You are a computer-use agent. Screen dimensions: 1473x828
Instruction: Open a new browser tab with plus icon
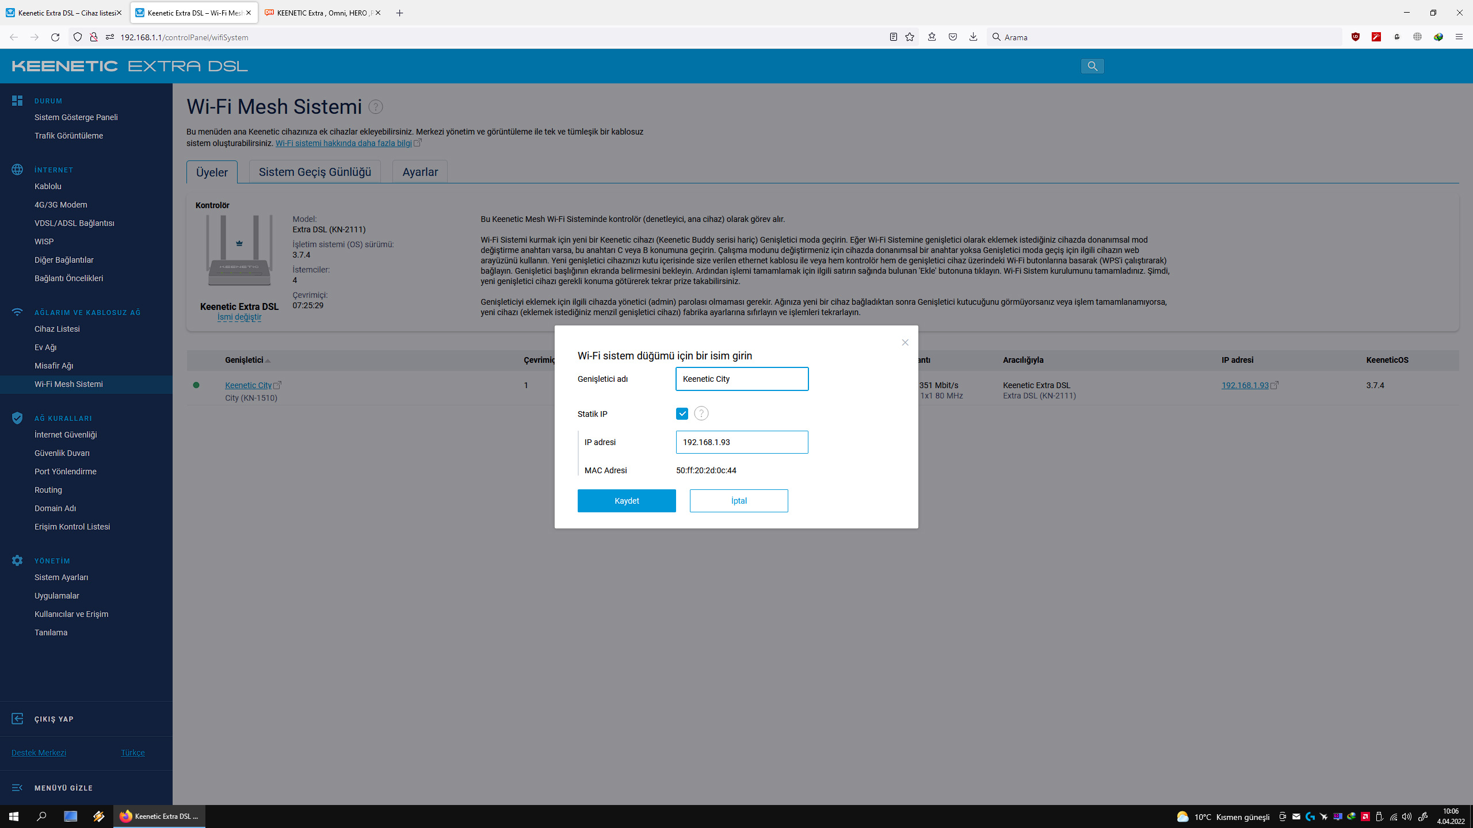point(399,13)
